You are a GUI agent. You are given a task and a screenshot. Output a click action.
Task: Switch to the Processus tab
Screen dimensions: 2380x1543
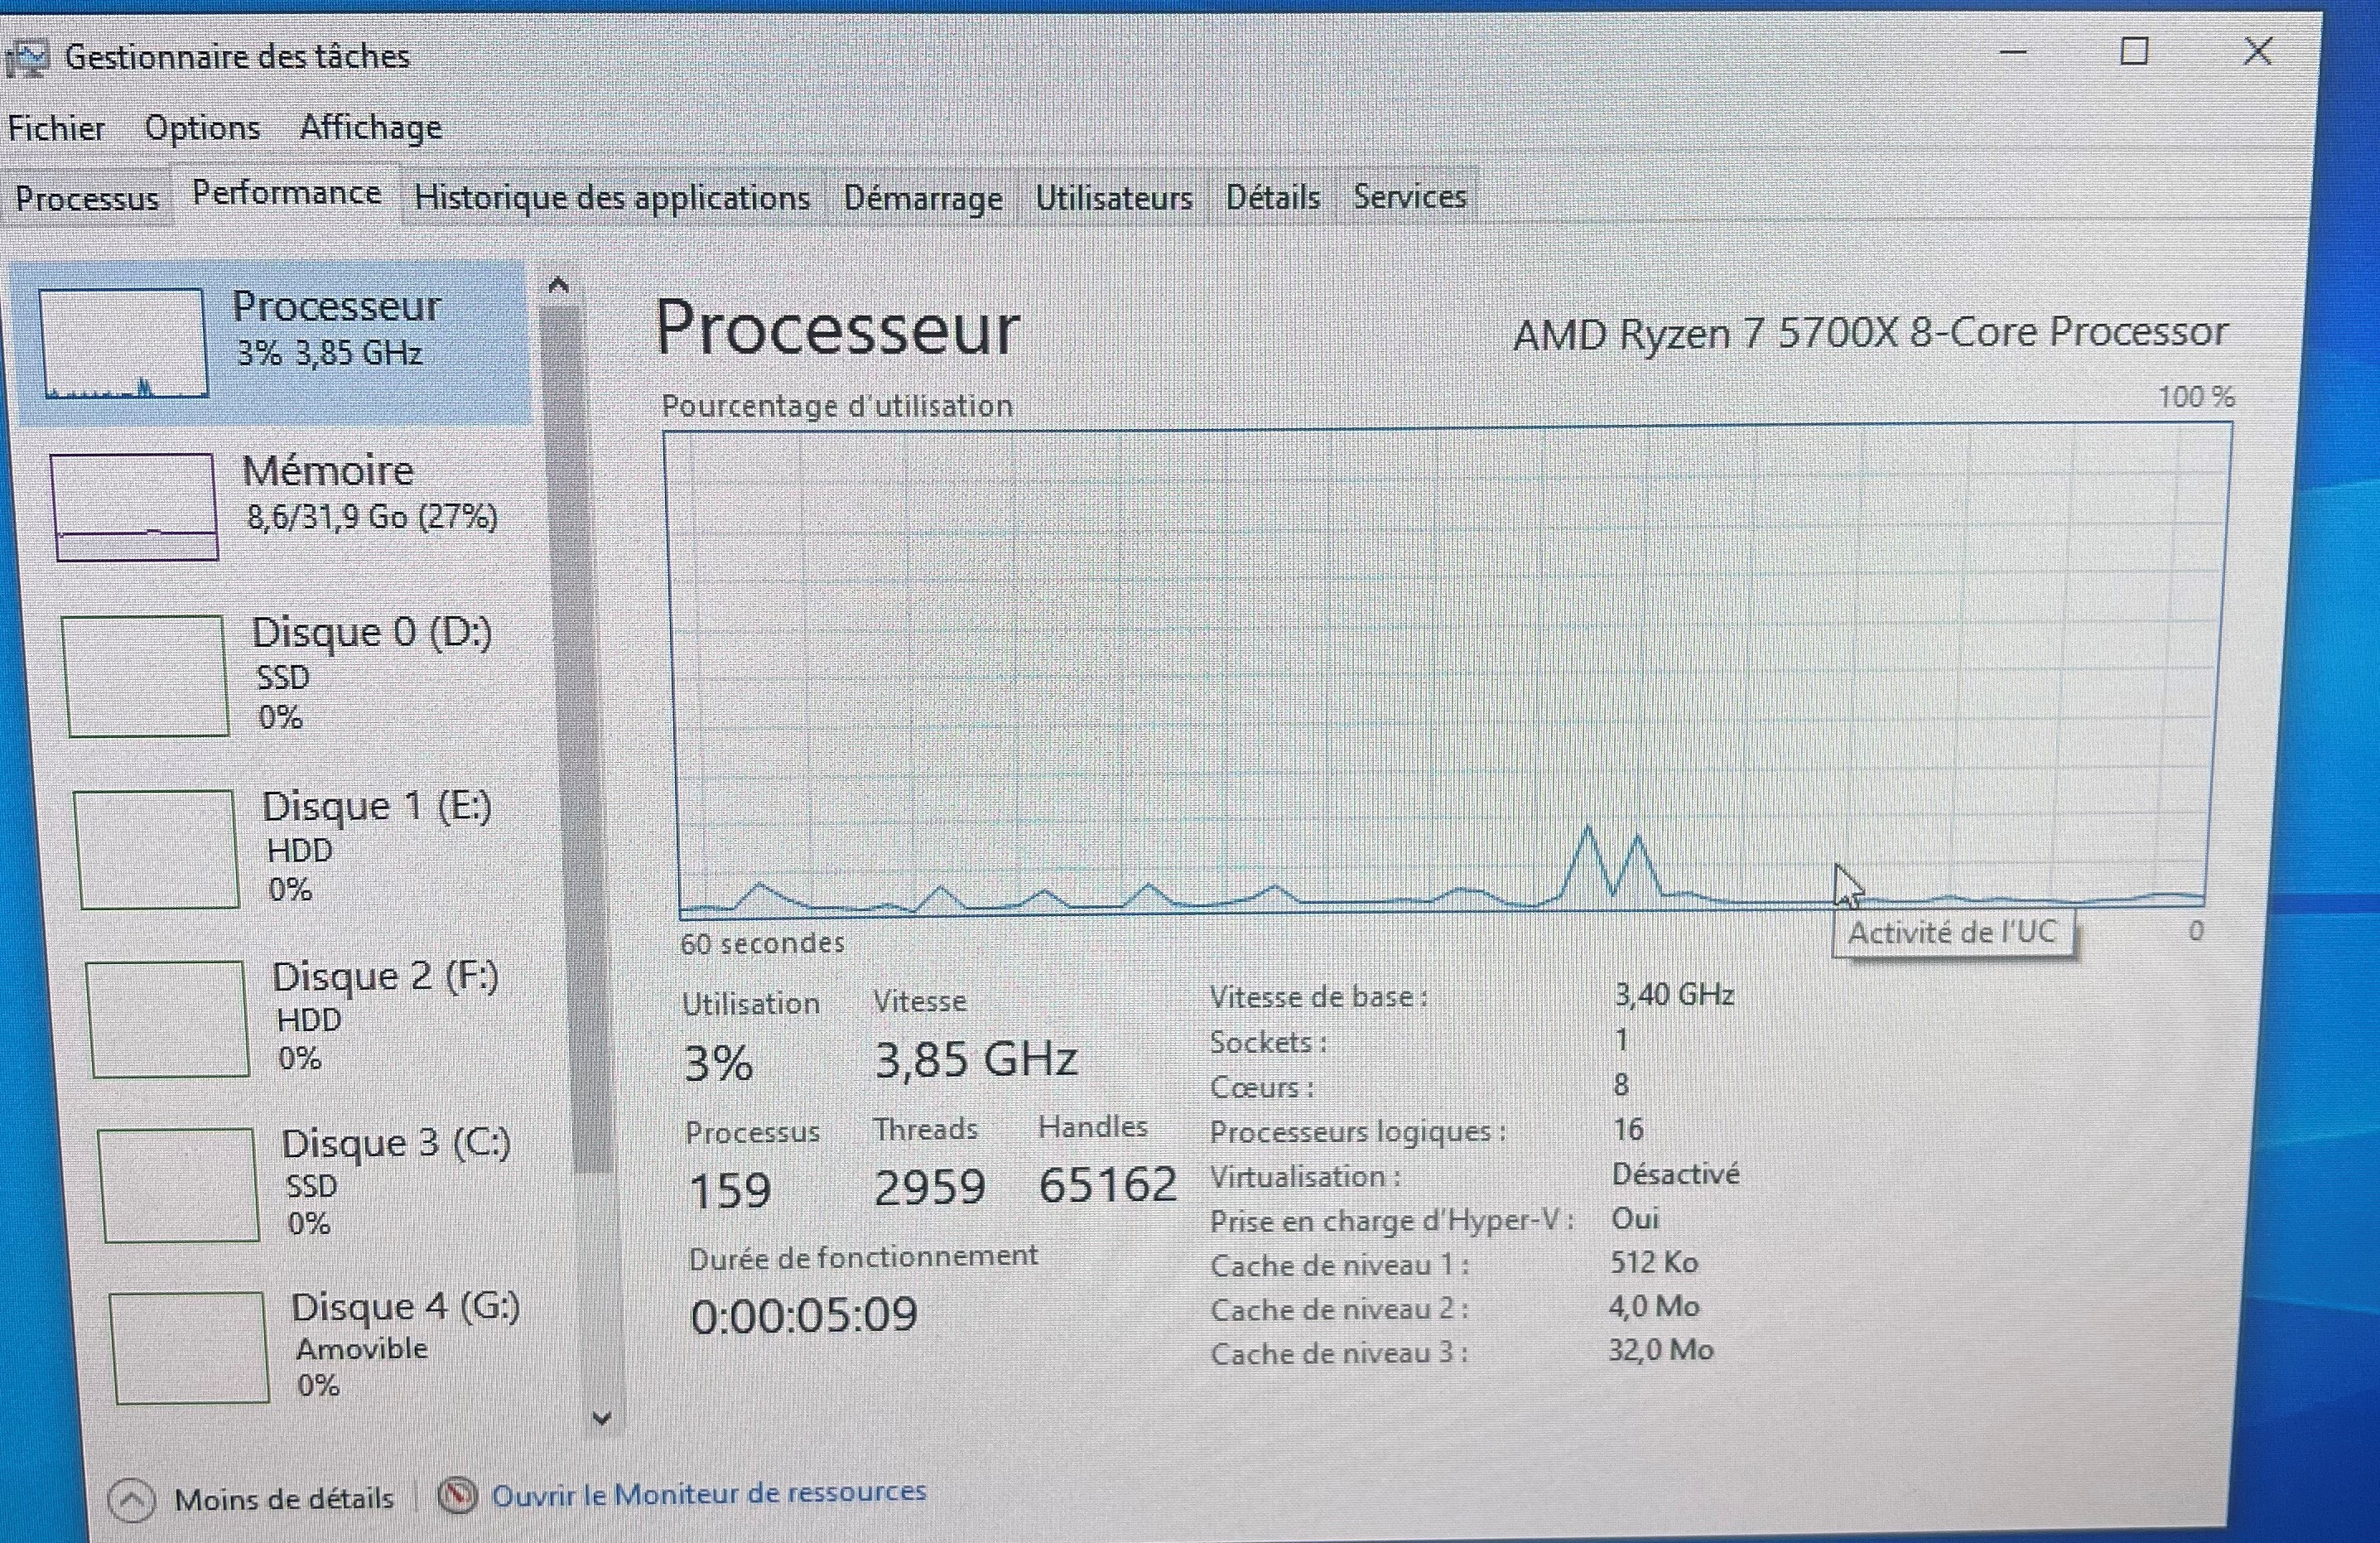click(87, 198)
